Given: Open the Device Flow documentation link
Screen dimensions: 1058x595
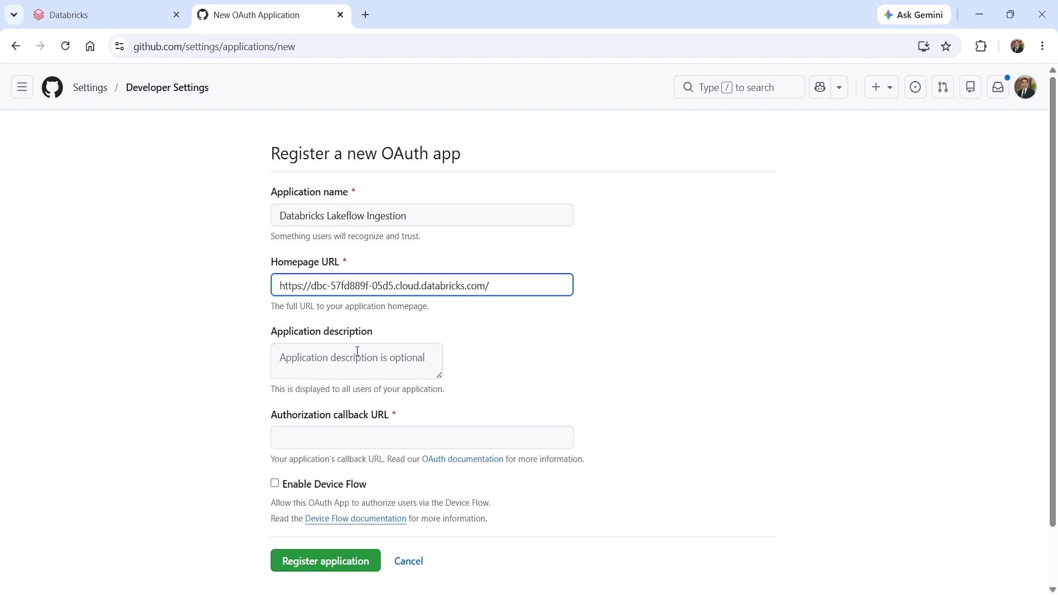Looking at the screenshot, I should tap(356, 520).
